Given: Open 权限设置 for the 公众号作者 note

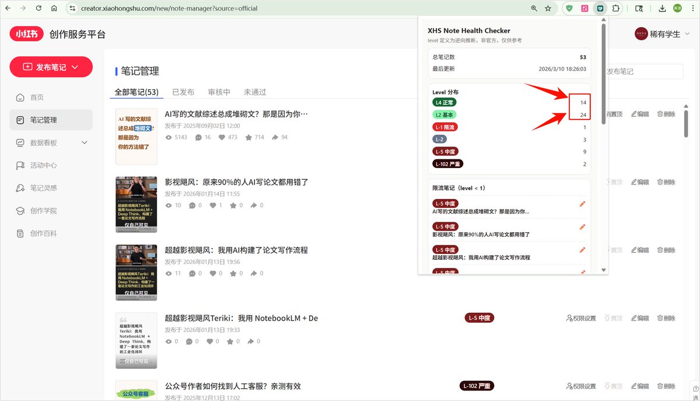Looking at the screenshot, I should point(581,386).
